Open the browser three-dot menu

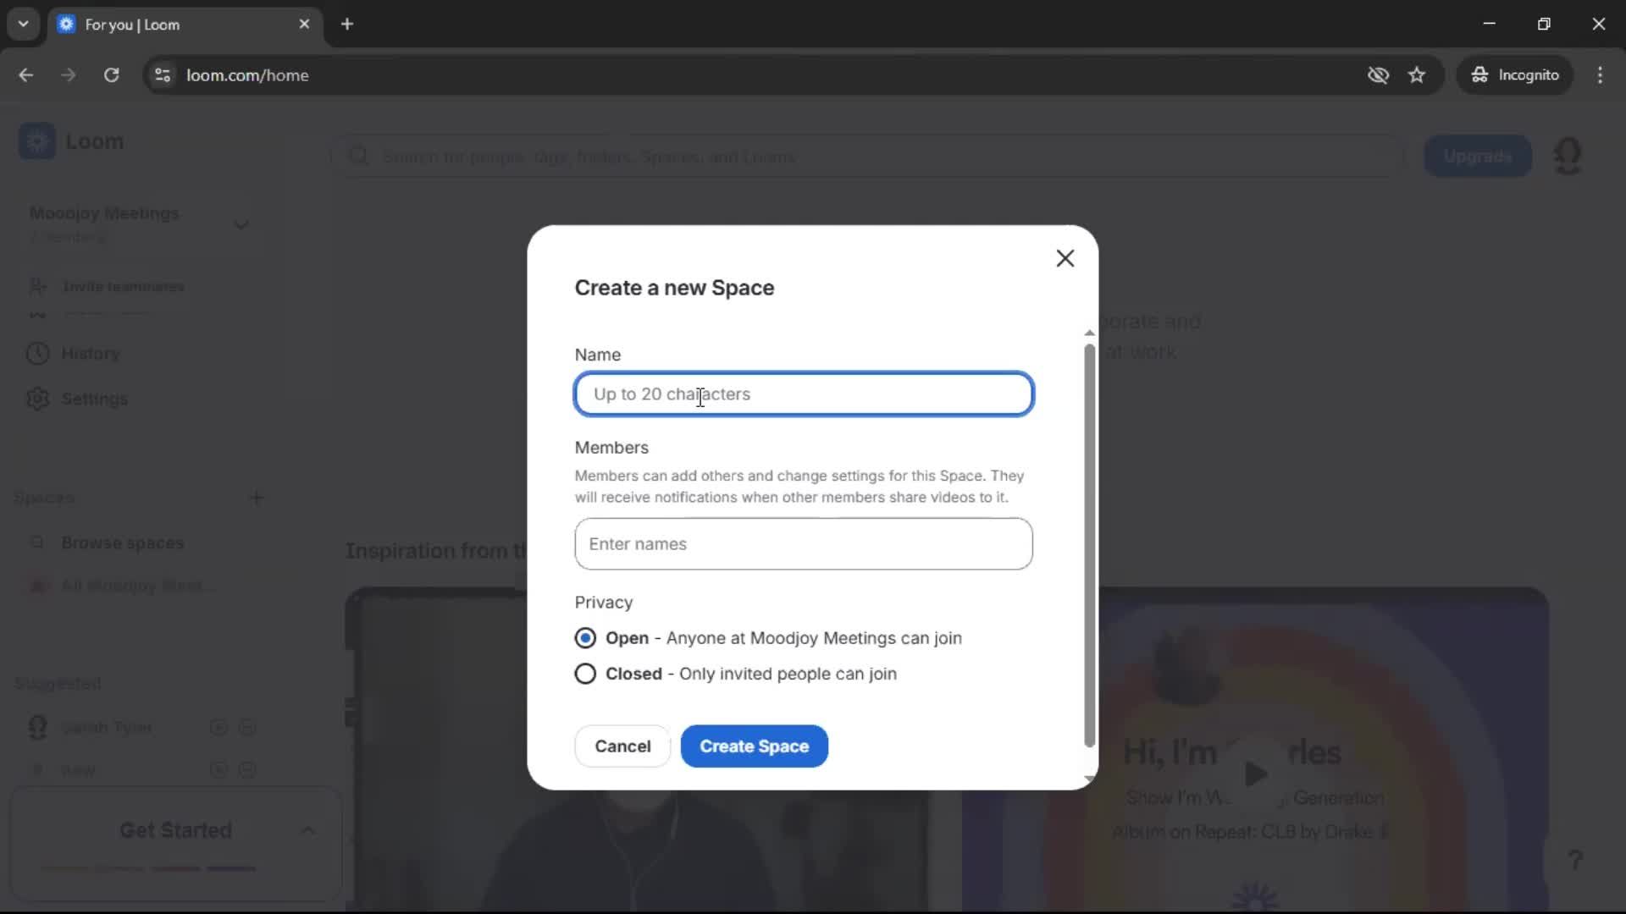1601,74
